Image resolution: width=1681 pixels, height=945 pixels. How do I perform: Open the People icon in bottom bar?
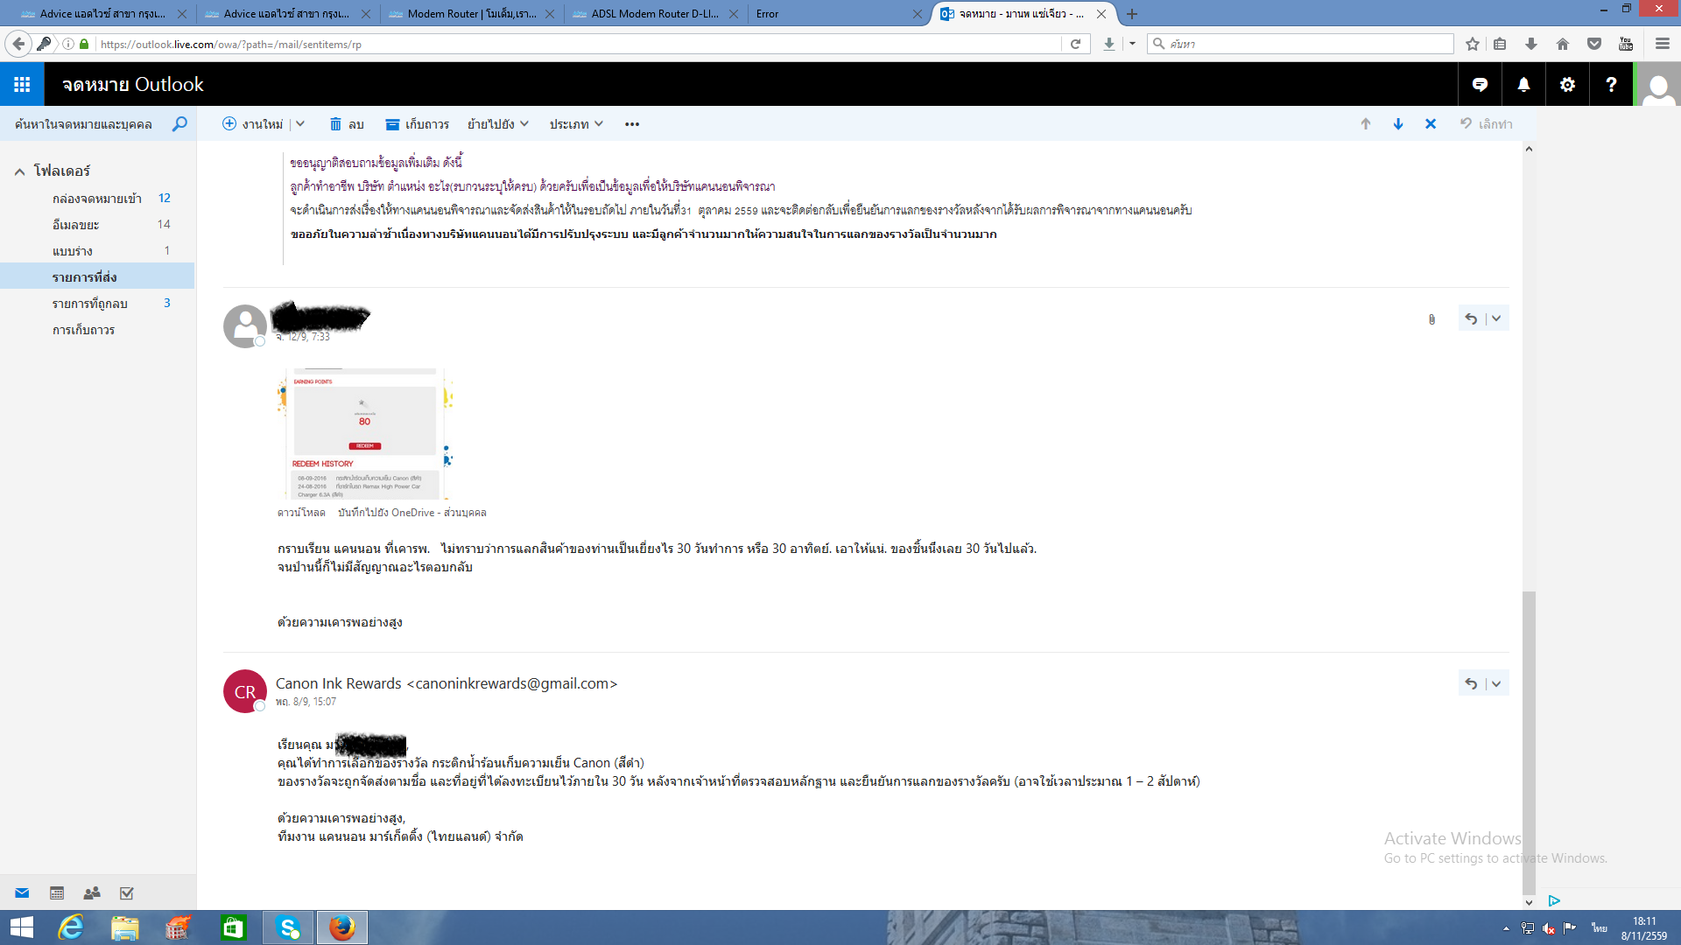92,892
